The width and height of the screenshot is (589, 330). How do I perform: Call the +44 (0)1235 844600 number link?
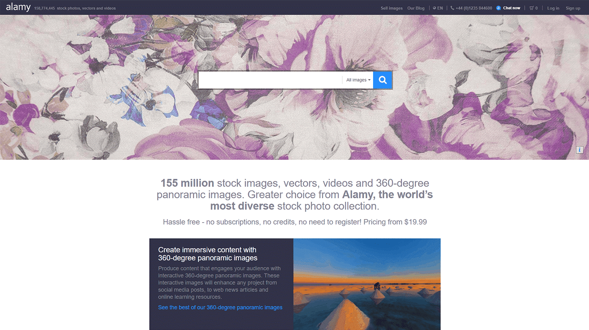(x=474, y=8)
